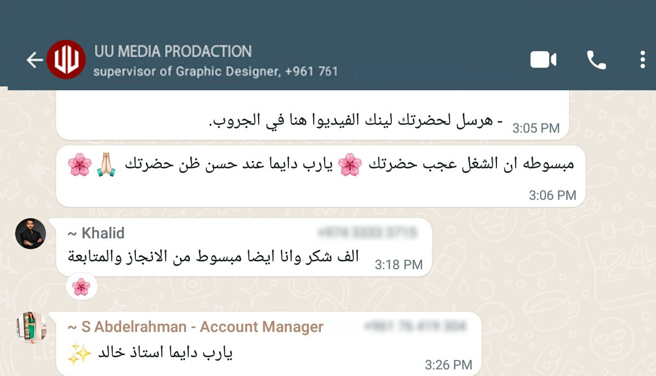656x376 pixels.
Task: Start a video call with the group
Action: (x=543, y=59)
